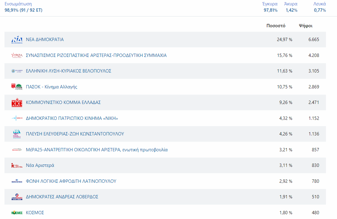The height and width of the screenshot is (219, 337).
Task: Open the ΜέΡΑ25-ΑΝΑΤΡΕΠΤΙΚΗ ΟΙΚΟΛΟΓΙΚΗ ΑΡΙΣΤΕΡΑ link
Action: (x=97, y=150)
